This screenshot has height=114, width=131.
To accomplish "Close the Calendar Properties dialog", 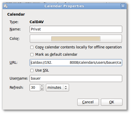I will pyautogui.click(x=123, y=6).
